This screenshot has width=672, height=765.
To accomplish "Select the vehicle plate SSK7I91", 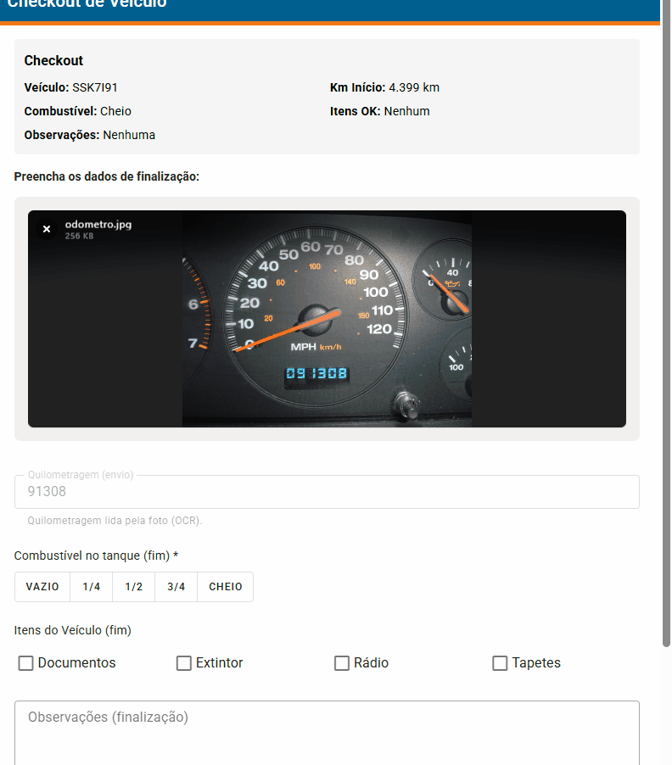I will [x=95, y=87].
